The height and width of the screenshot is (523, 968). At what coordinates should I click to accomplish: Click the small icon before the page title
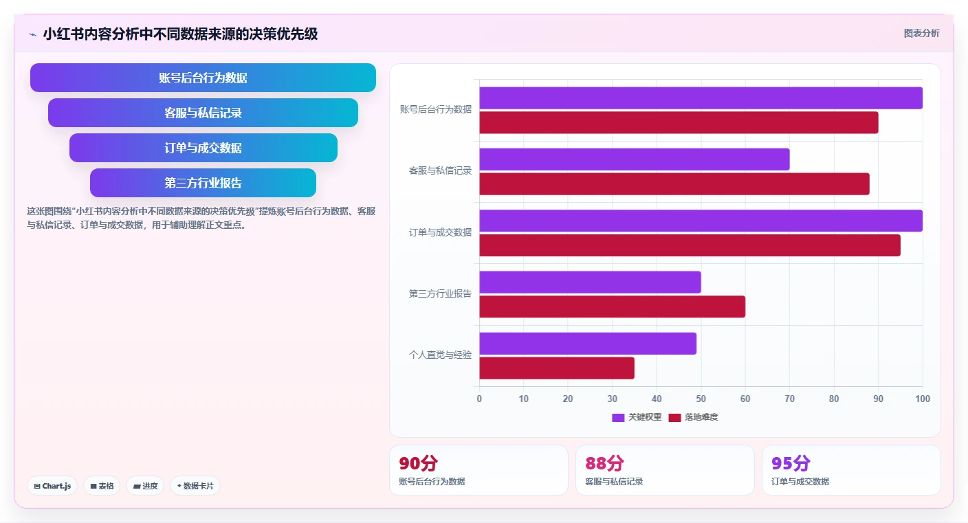(x=32, y=34)
